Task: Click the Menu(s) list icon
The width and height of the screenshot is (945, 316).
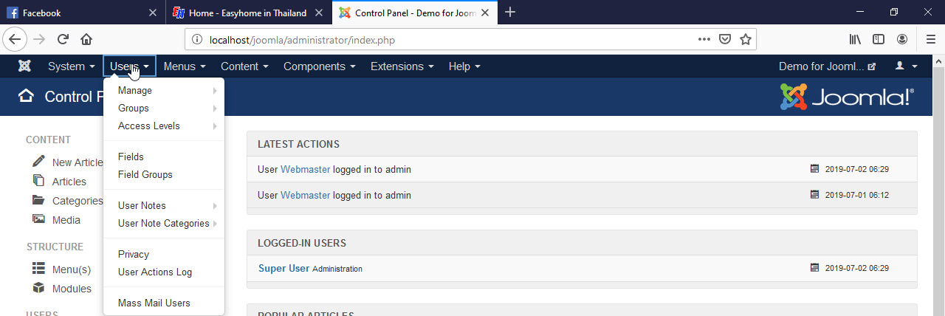Action: pyautogui.click(x=38, y=269)
